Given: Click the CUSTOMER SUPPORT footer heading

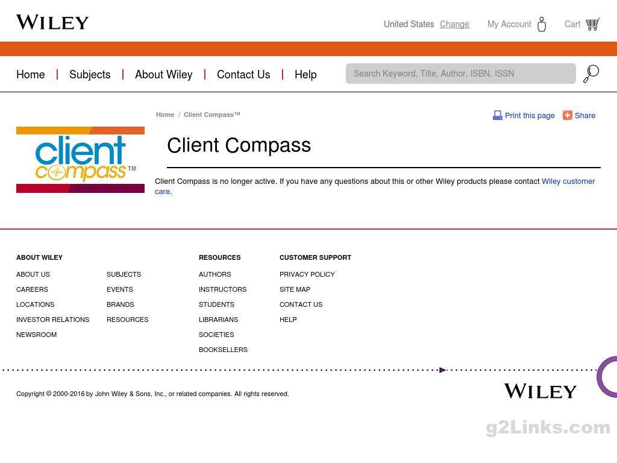Looking at the screenshot, I should (315, 257).
